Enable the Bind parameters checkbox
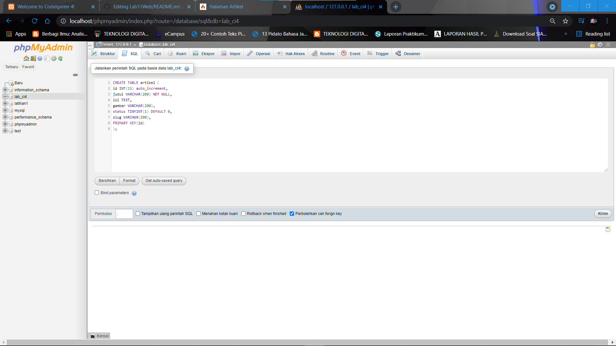The image size is (616, 346). pyautogui.click(x=97, y=192)
